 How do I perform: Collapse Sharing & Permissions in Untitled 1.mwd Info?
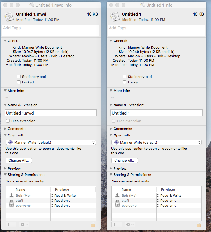5,175
